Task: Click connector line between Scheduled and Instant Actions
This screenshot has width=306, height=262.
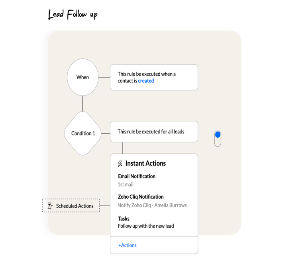Action: [105, 206]
